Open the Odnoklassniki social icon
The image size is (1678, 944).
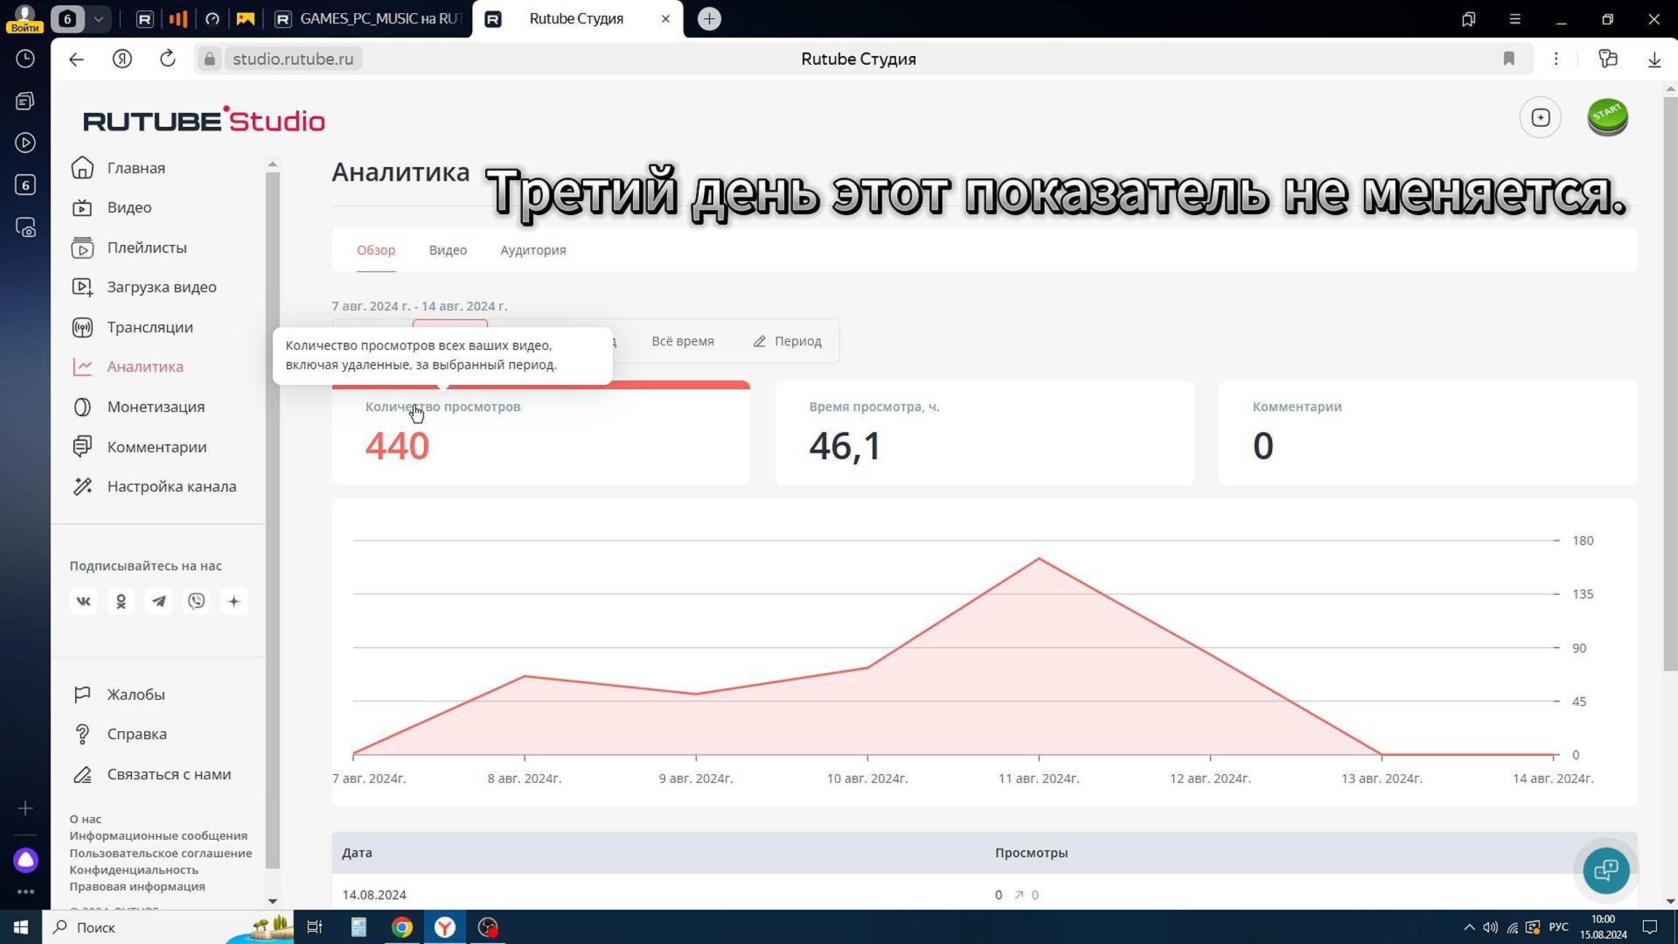[121, 601]
